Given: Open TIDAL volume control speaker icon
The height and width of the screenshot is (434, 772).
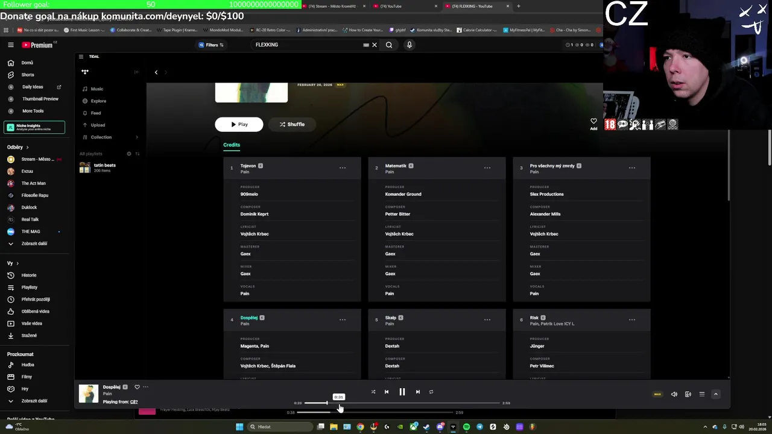Looking at the screenshot, I should click(674, 394).
